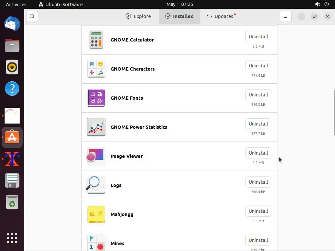Open the text editor dock icon

[12, 180]
